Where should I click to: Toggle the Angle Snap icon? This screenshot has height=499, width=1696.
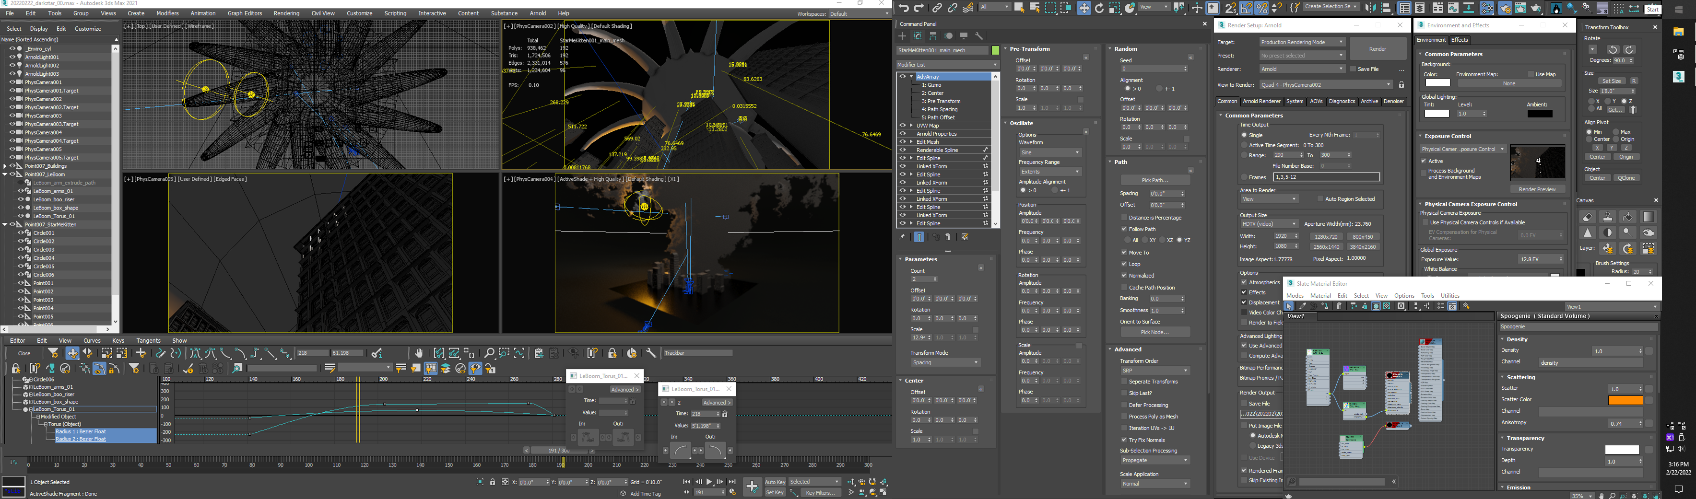coord(1246,8)
